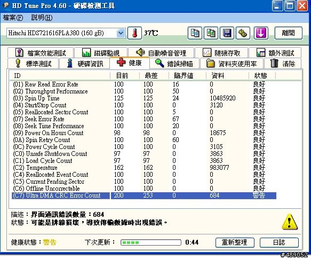Click the yellow warning triangle icon

290,222
